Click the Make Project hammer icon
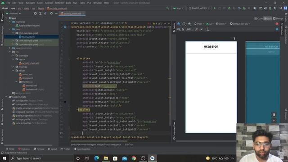This screenshot has height=162, width=288. (x=167, y=8)
